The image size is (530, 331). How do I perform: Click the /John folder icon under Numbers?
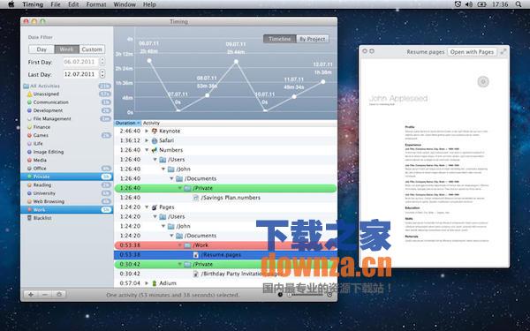tap(171, 169)
